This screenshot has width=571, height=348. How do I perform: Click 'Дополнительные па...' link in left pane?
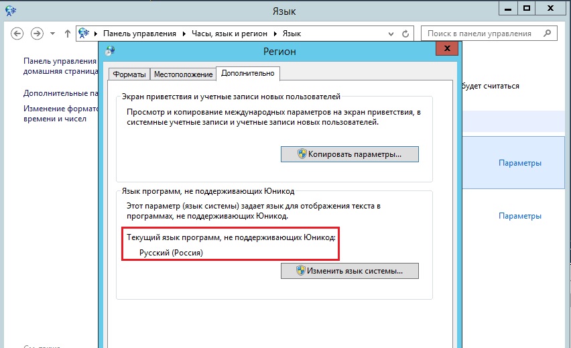click(x=61, y=93)
